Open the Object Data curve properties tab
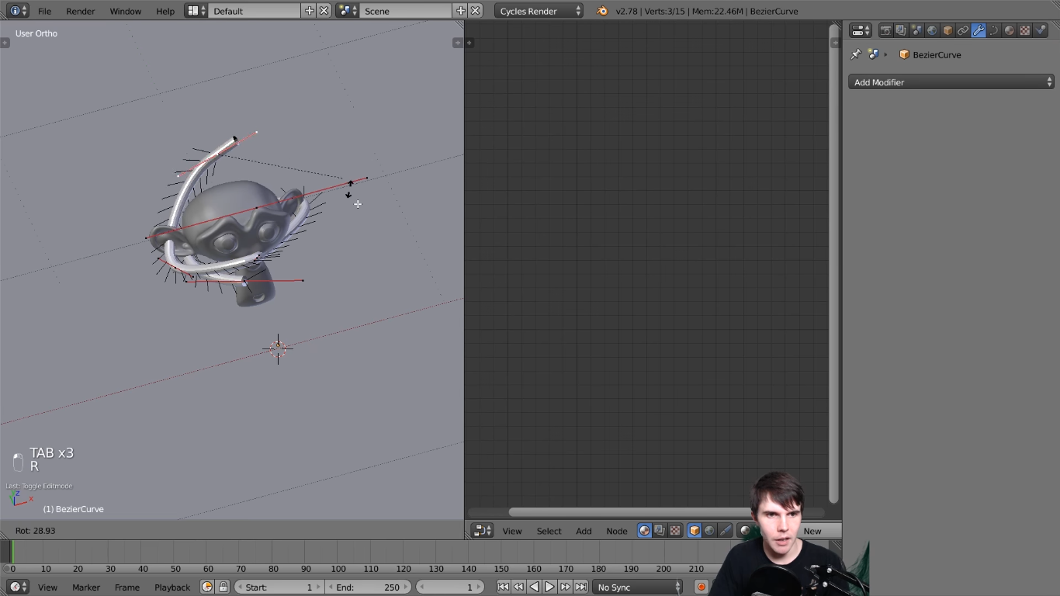The width and height of the screenshot is (1060, 596). 993,29
